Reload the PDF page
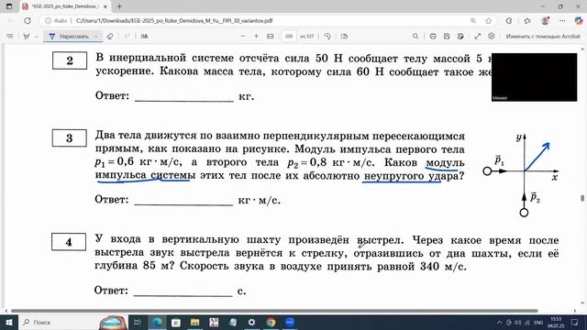Image resolution: width=587 pixels, height=330 pixels. [28, 21]
